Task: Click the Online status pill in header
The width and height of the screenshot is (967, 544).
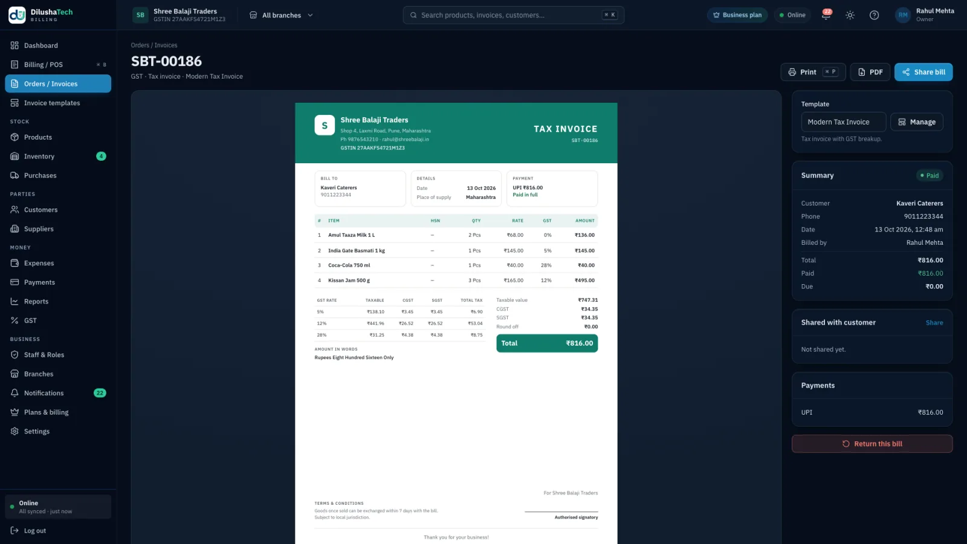Action: (792, 15)
